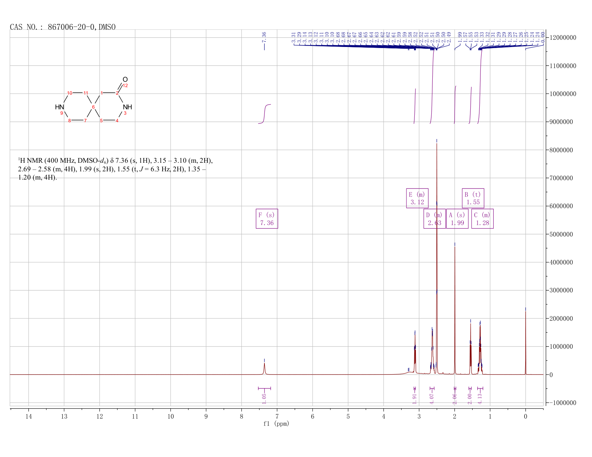Click the HN group numbered 9 in structure
The width and height of the screenshot is (592, 457).
59,107
